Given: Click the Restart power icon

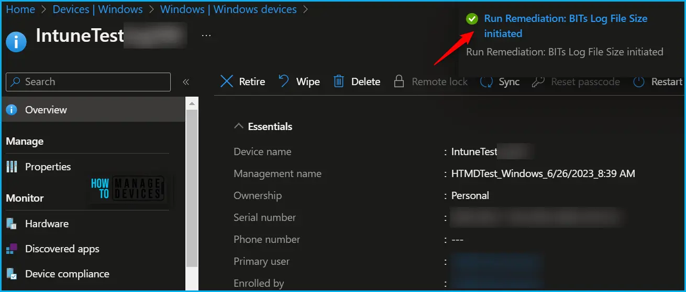Looking at the screenshot, I should click(638, 81).
